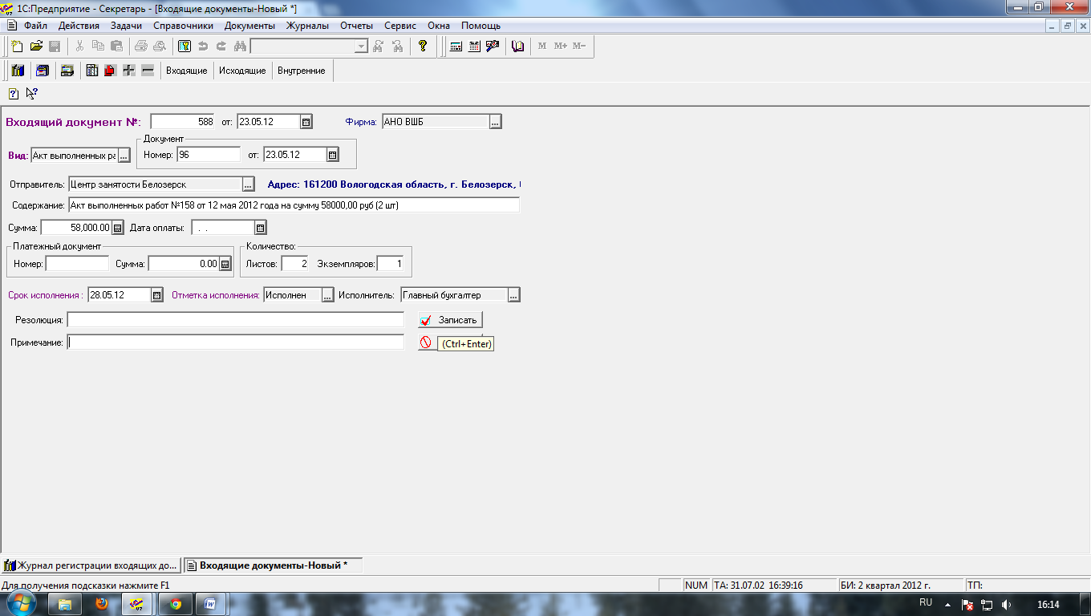The width and height of the screenshot is (1091, 616).
Task: Click the Исходящие toolbar button
Action: pos(242,71)
